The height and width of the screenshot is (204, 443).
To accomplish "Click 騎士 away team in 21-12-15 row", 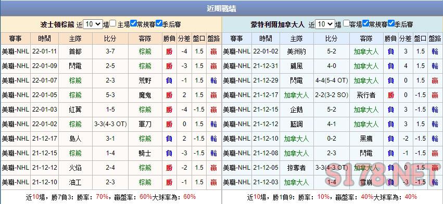I will coord(145,153).
